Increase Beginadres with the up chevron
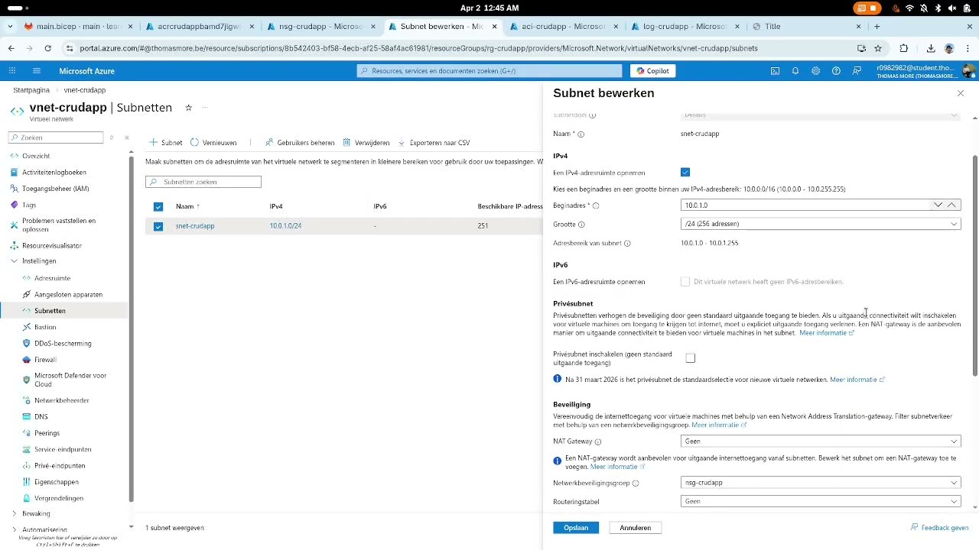979x550 pixels. tap(951, 205)
